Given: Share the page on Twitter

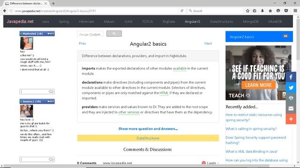Looking at the screenshot, I should pos(291,88).
